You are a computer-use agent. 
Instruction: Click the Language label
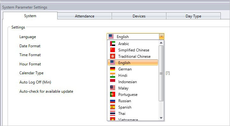click(x=28, y=37)
